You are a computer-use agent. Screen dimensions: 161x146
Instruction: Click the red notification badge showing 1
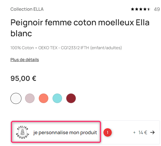[x=107, y=133]
